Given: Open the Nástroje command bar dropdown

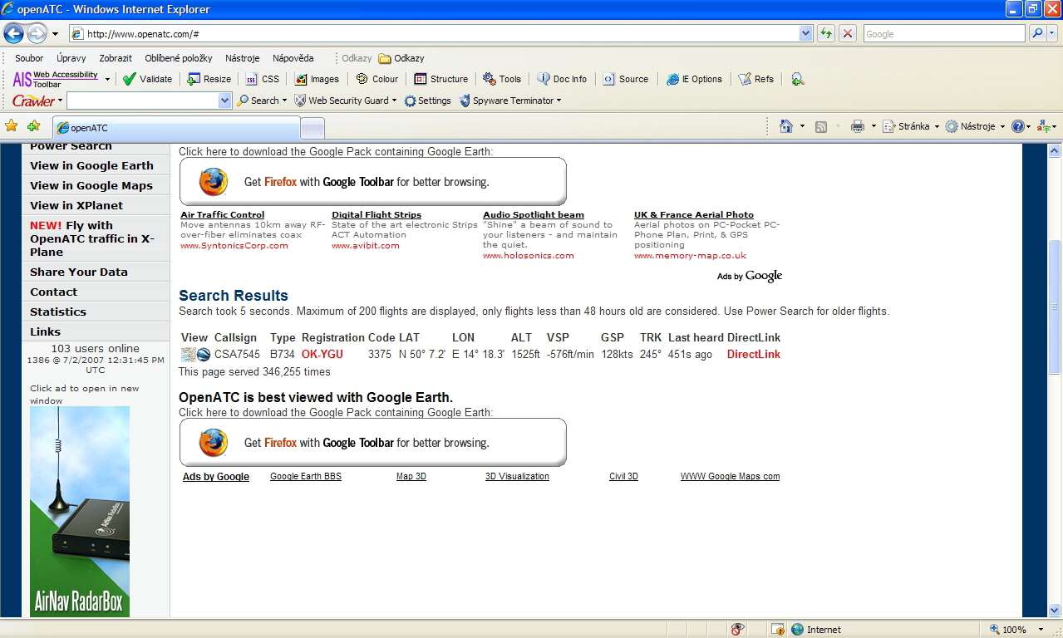Looking at the screenshot, I should [1002, 127].
